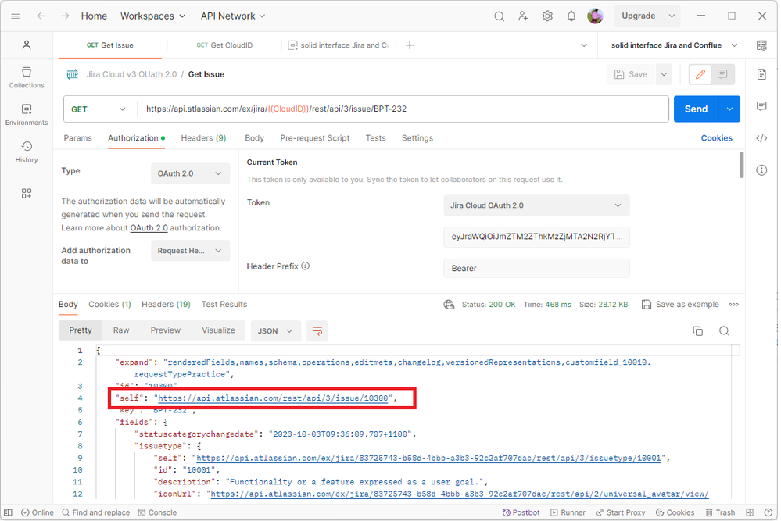
Task: Switch to Get CloudID tab
Action: [x=224, y=45]
